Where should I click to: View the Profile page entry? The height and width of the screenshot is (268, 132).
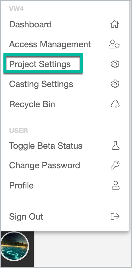[x=65, y=185]
